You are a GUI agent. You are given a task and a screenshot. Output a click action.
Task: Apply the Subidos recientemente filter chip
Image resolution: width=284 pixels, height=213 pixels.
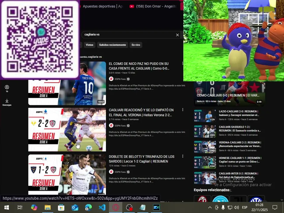[x=112, y=45]
